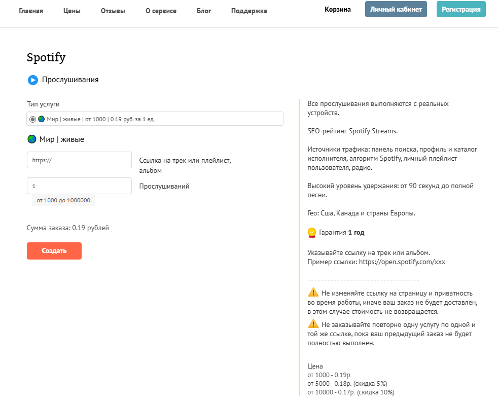Navigate to Блог
Viewport: 498px width, 403px height.
pyautogui.click(x=204, y=11)
